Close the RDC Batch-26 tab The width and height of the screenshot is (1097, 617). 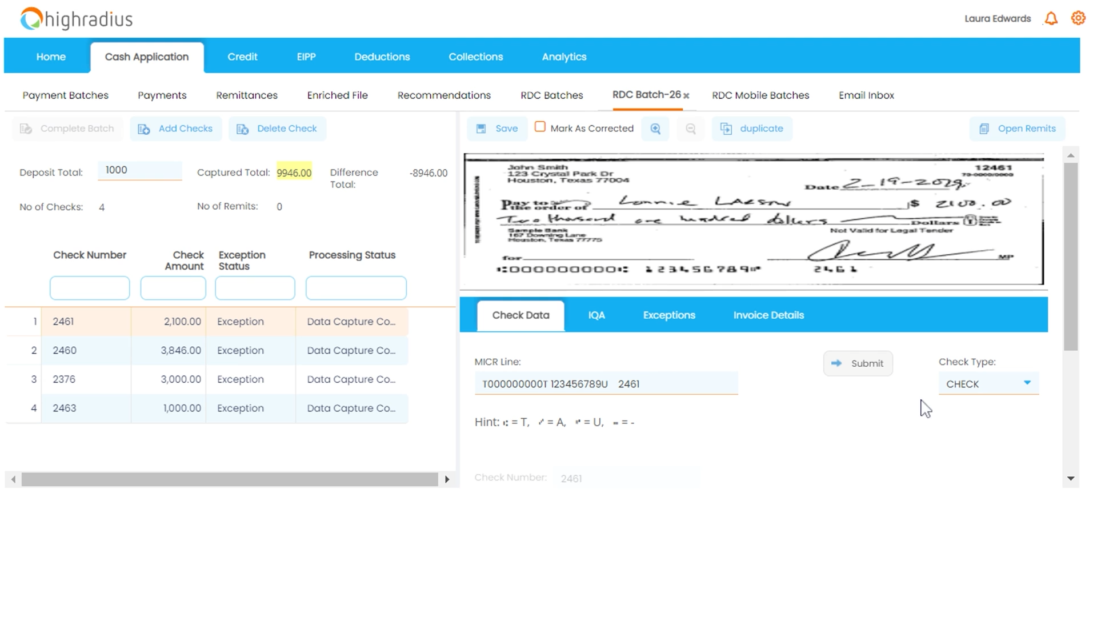coord(687,96)
